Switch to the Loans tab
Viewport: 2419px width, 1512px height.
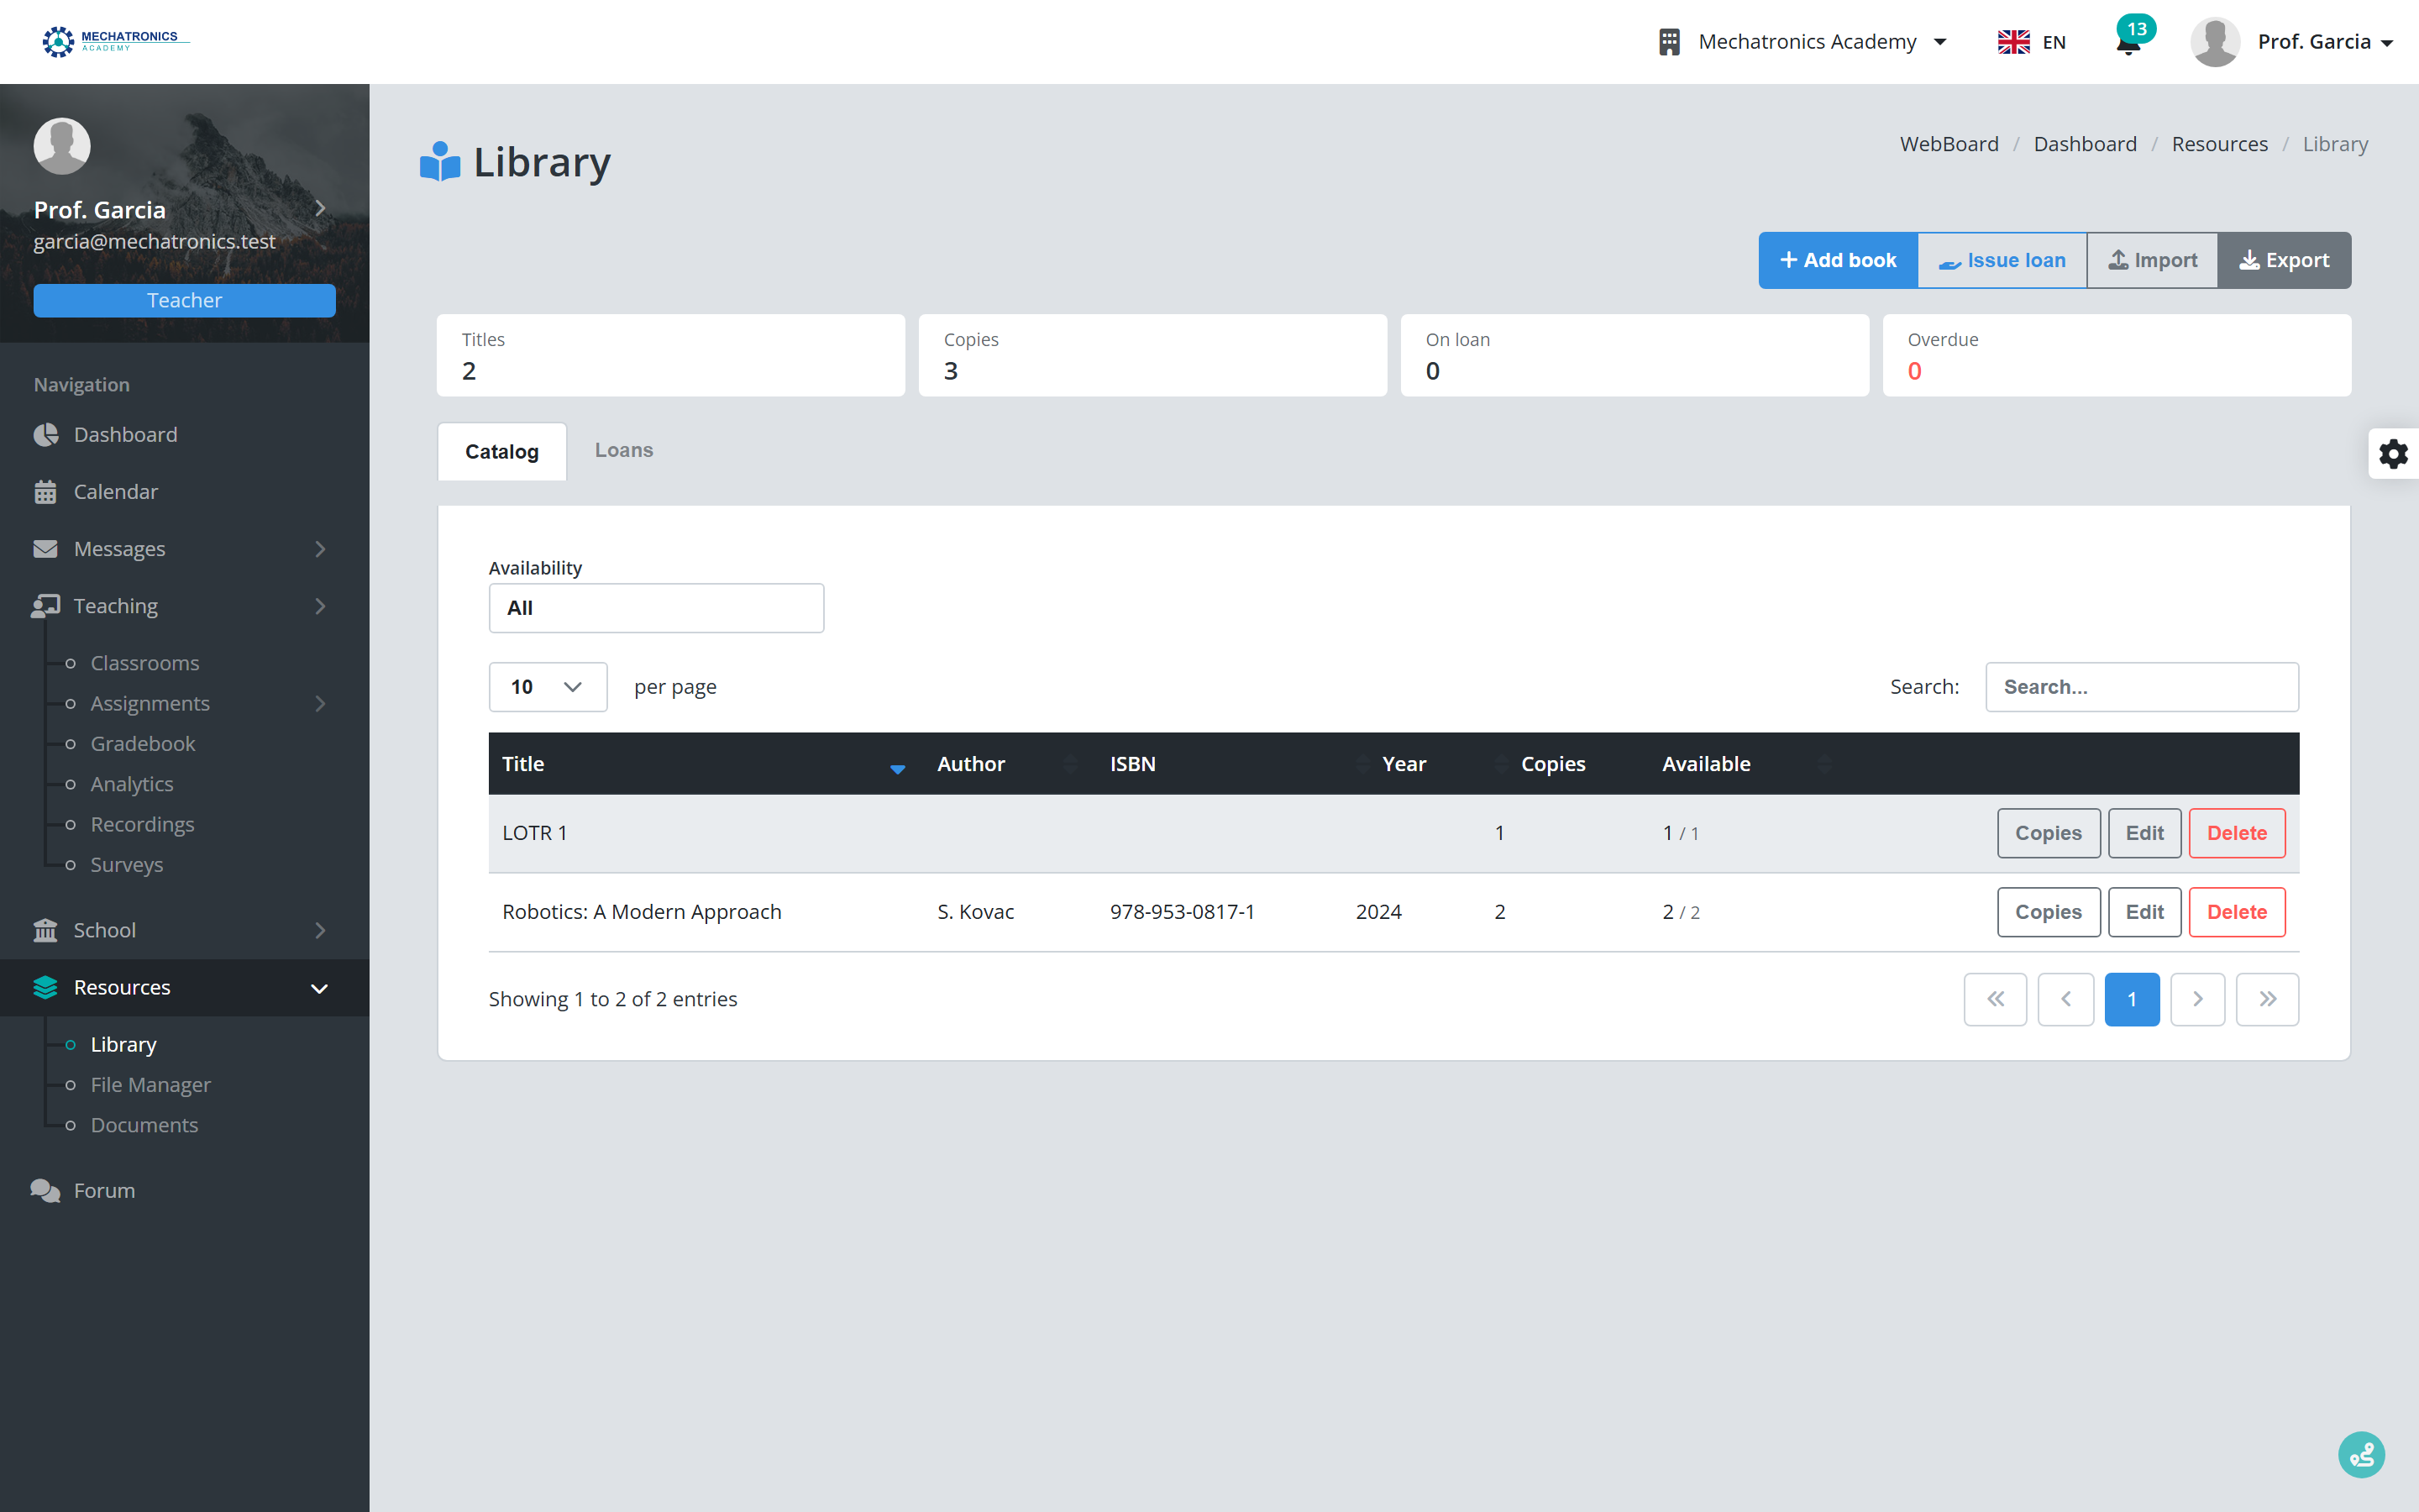[624, 450]
